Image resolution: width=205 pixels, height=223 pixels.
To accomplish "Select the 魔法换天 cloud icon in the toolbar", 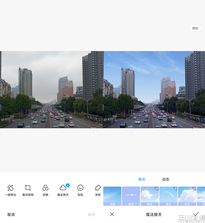I will [x=63, y=188].
